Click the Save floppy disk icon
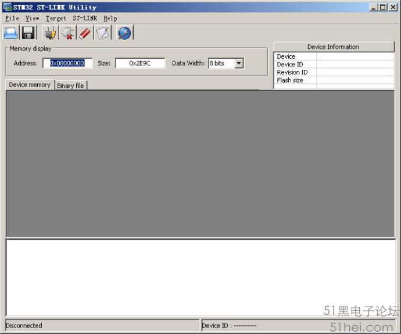This screenshot has width=401, height=334. [28, 33]
